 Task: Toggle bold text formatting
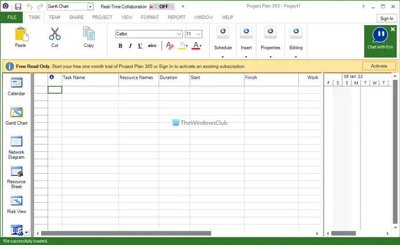tap(121, 46)
